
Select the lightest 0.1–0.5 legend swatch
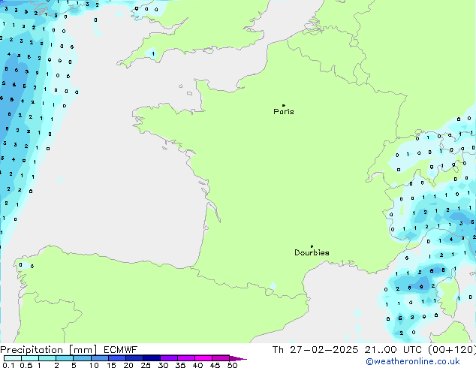13,358
